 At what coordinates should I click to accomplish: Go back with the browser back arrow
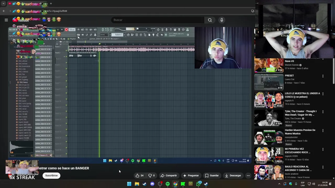click(4, 11)
